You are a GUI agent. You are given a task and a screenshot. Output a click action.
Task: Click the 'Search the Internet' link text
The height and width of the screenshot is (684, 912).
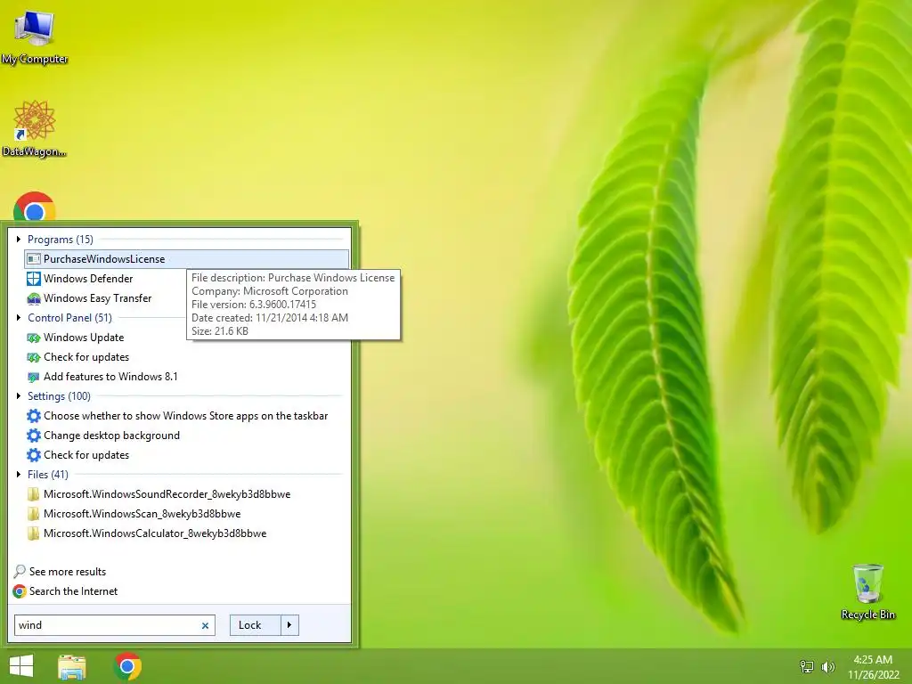click(x=73, y=591)
